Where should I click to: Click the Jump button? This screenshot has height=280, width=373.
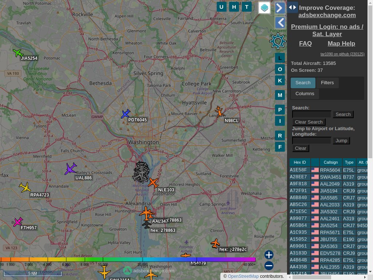click(341, 140)
